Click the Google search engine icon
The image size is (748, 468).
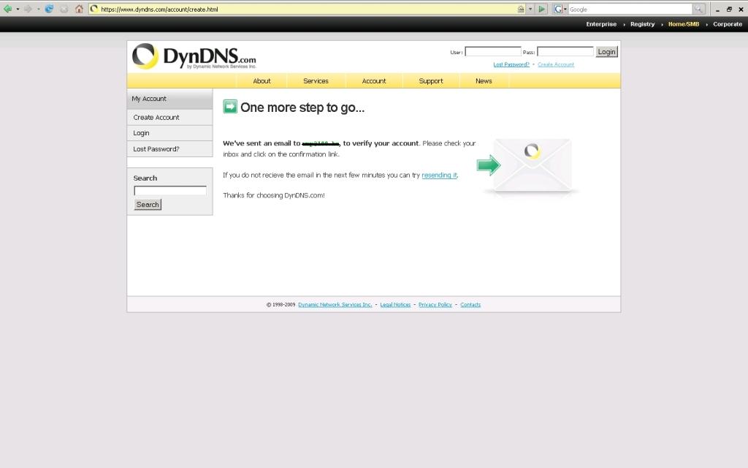tap(557, 9)
